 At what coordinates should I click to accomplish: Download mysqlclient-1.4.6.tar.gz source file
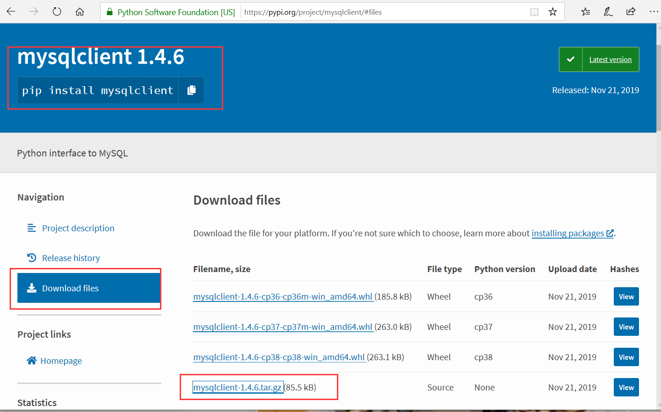coord(237,387)
